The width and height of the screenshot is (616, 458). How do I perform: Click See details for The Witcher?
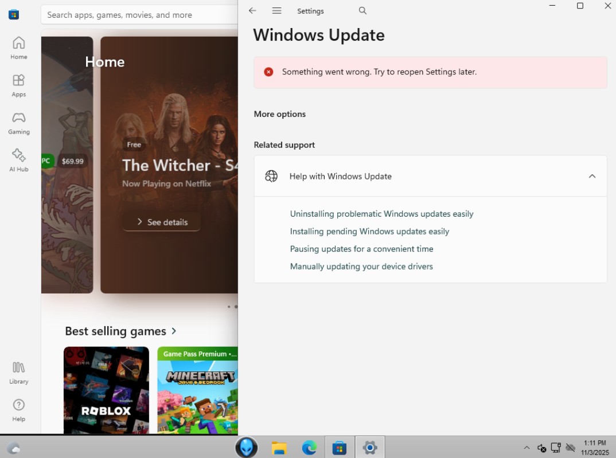[162, 222]
